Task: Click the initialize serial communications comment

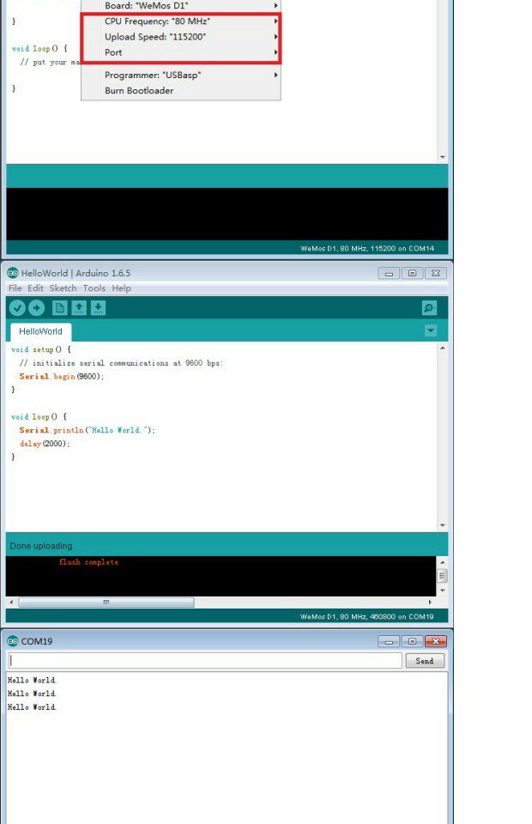Action: tap(121, 363)
